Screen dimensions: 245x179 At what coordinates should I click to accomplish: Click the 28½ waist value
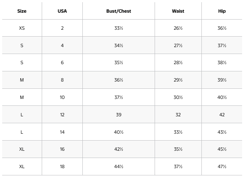[178, 63]
